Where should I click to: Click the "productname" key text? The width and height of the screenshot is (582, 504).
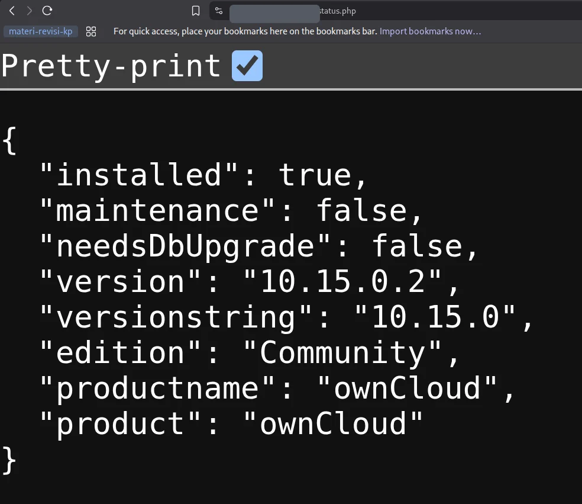click(157, 389)
